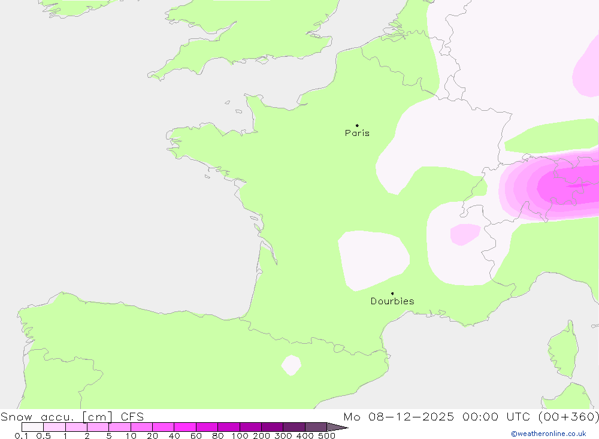Pick the legend swatch between 0.1 and 0.5
The height and width of the screenshot is (439, 599).
pos(32,427)
